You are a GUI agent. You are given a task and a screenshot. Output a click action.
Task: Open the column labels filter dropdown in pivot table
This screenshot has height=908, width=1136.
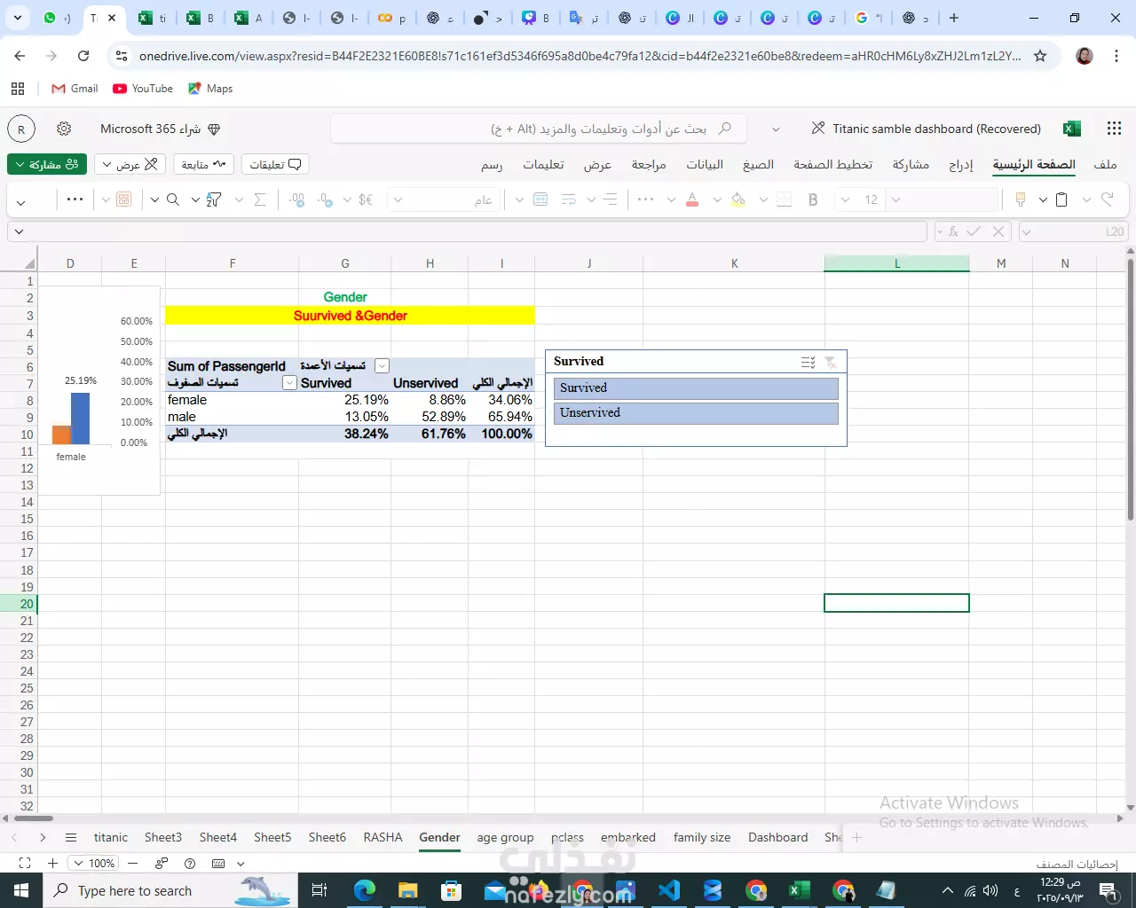[x=382, y=365]
